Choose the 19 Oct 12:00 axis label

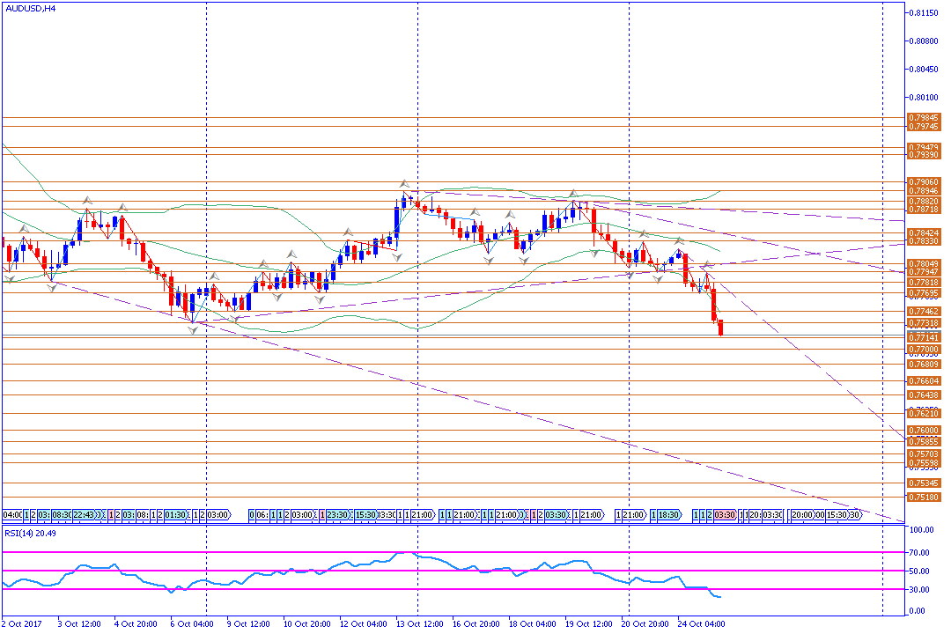[589, 624]
